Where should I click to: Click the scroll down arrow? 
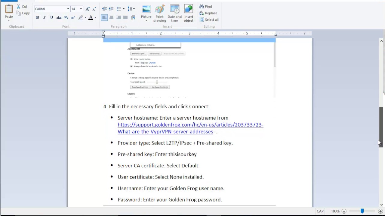click(381, 205)
